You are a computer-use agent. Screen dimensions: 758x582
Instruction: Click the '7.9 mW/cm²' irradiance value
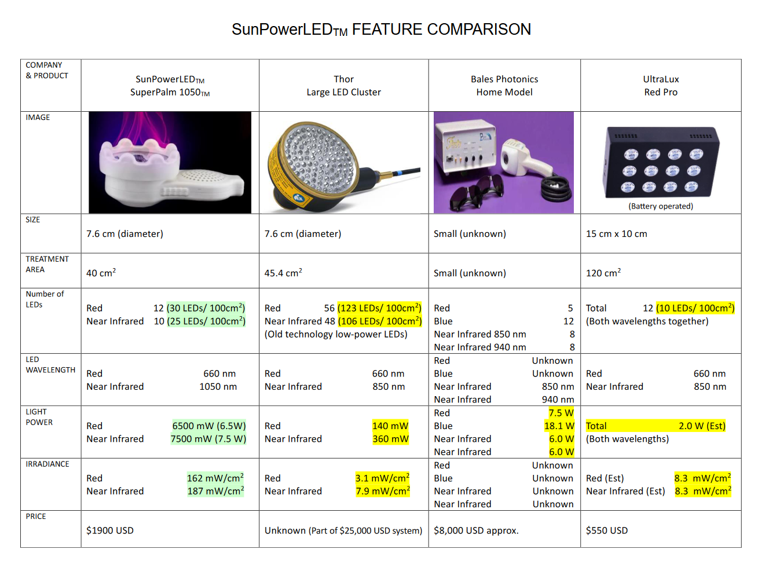coord(383,491)
